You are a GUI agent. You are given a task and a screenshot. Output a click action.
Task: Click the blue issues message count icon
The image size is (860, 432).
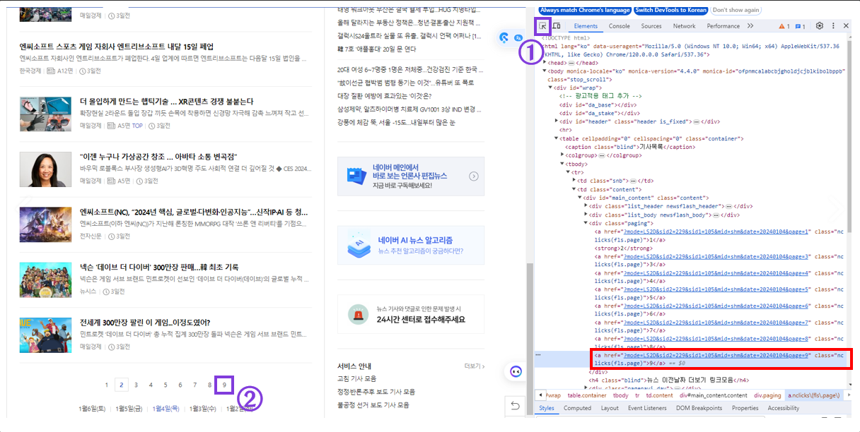(x=800, y=26)
